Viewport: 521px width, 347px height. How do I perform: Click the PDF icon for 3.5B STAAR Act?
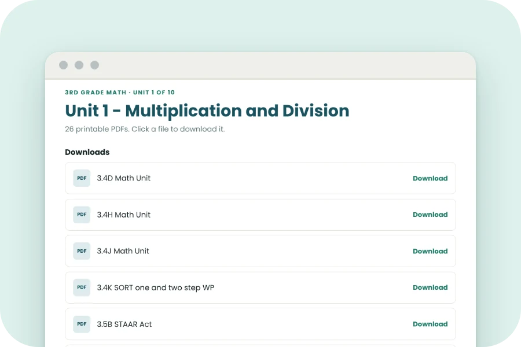click(x=82, y=324)
